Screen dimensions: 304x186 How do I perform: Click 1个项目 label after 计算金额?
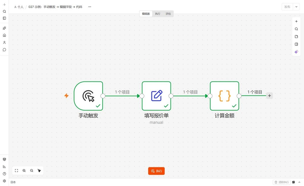255,92
